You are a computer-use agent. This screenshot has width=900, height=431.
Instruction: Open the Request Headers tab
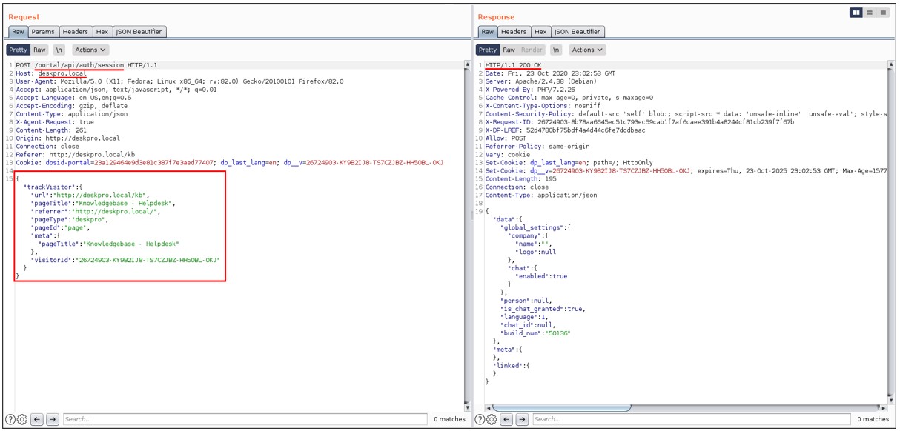(x=75, y=32)
